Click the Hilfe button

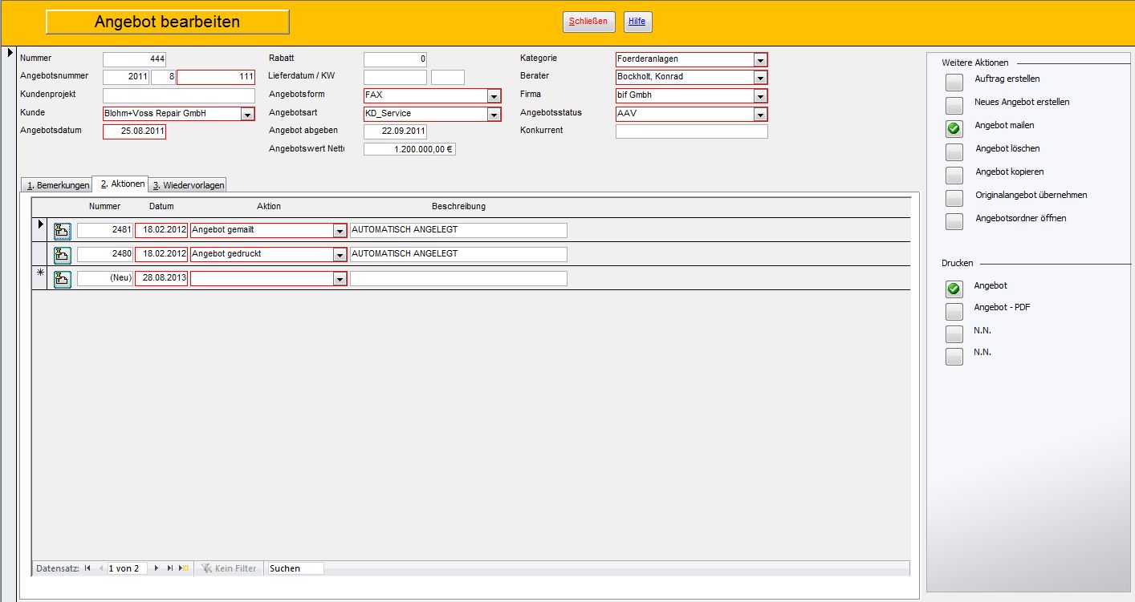(637, 22)
